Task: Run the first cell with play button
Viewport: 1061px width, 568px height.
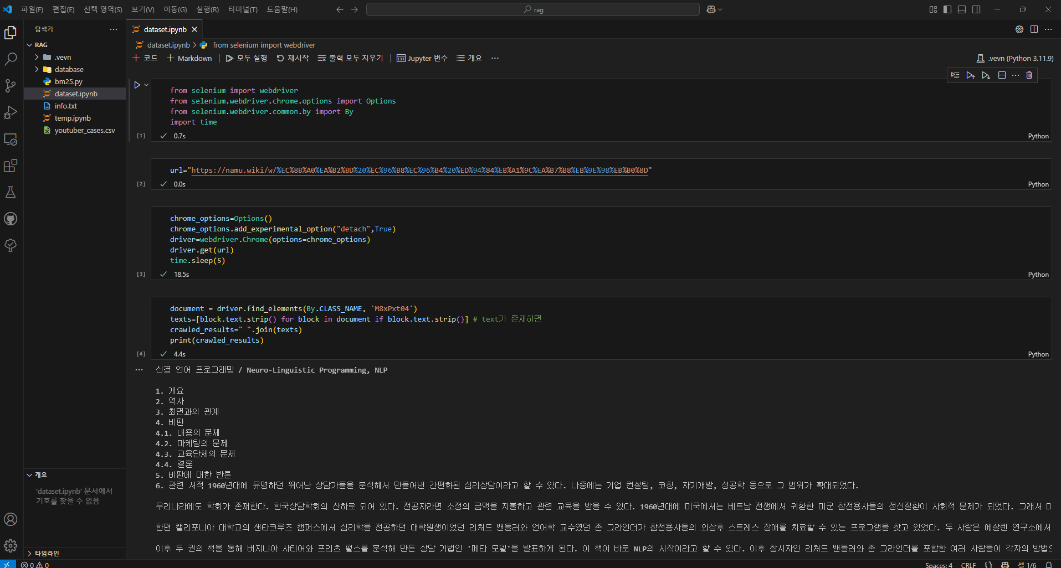Action: [137, 85]
